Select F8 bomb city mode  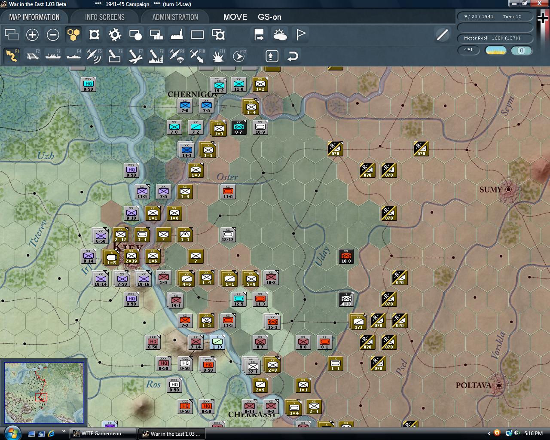coord(156,56)
